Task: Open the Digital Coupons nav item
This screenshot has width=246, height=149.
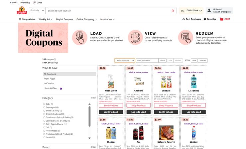Action: pos(64,19)
